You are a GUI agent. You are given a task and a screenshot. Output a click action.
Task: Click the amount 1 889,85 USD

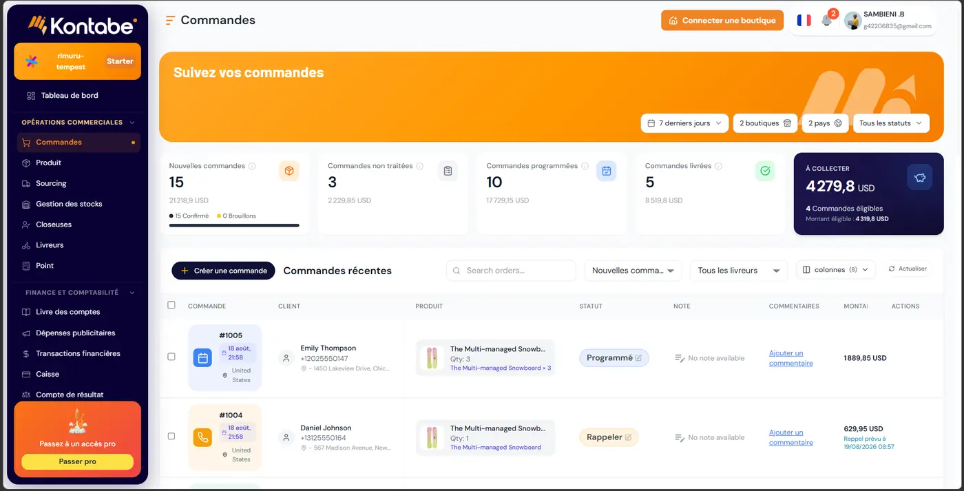pyautogui.click(x=865, y=358)
